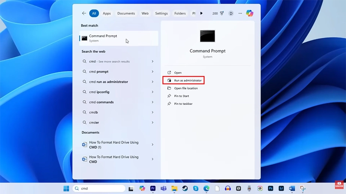Viewport: 346px width, 194px height.
Task: Open the Snipping Tool from the taskbar
Action: tap(303, 188)
